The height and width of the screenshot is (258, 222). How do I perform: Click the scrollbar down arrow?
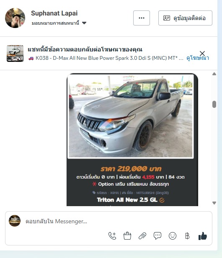[214, 203]
